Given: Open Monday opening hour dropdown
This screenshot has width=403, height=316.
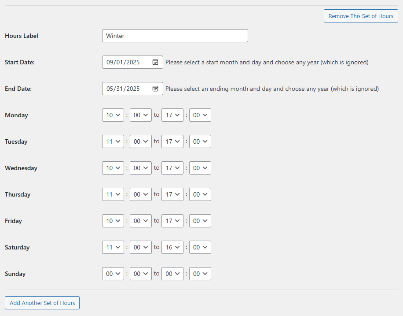Looking at the screenshot, I should [x=113, y=115].
